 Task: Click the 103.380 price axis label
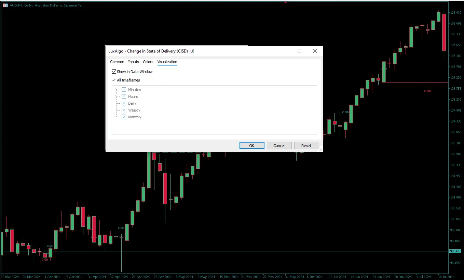(x=455, y=143)
